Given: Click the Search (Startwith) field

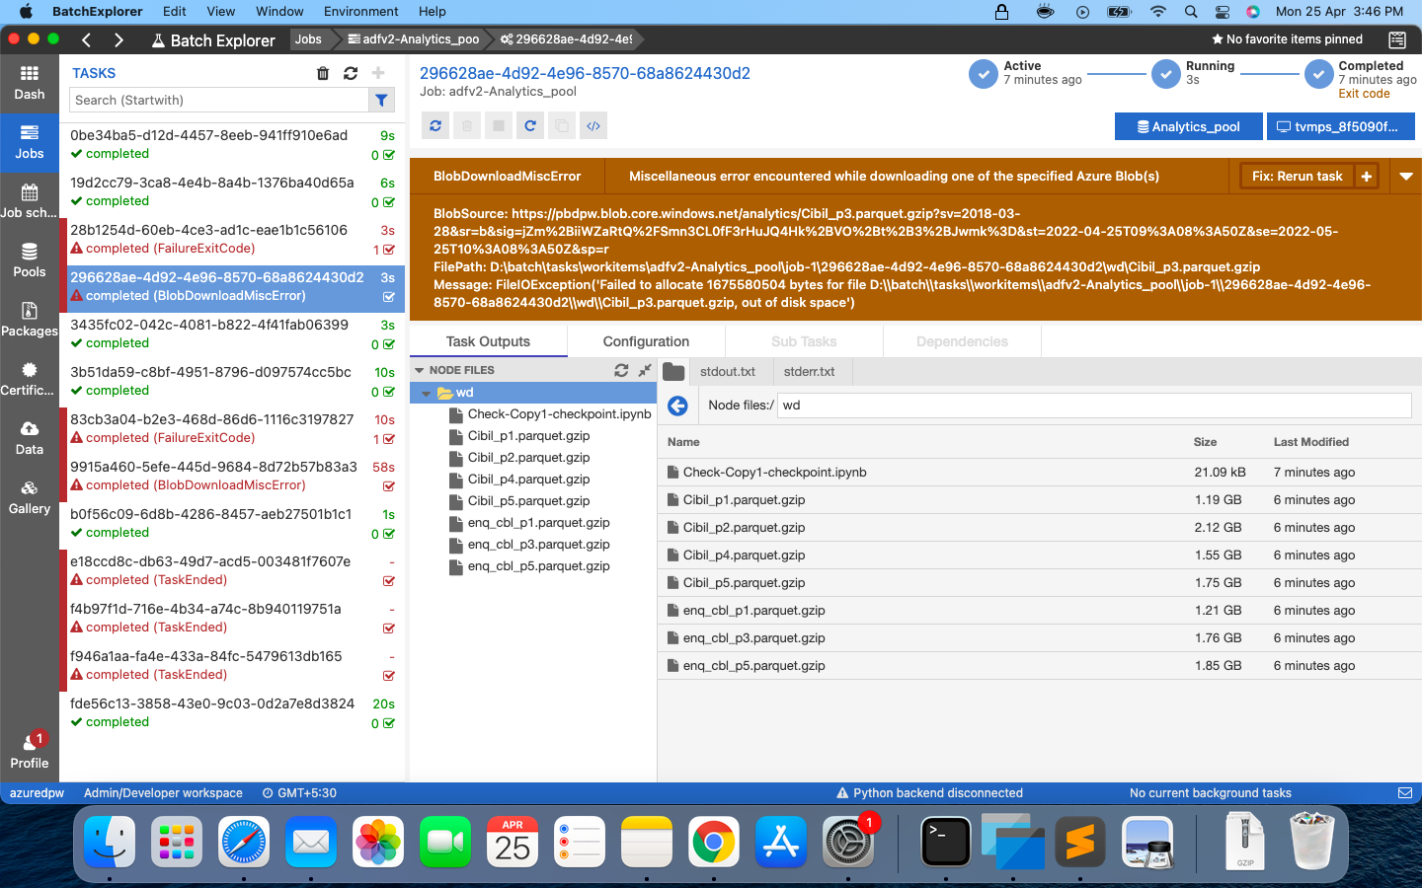Looking at the screenshot, I should point(219,100).
